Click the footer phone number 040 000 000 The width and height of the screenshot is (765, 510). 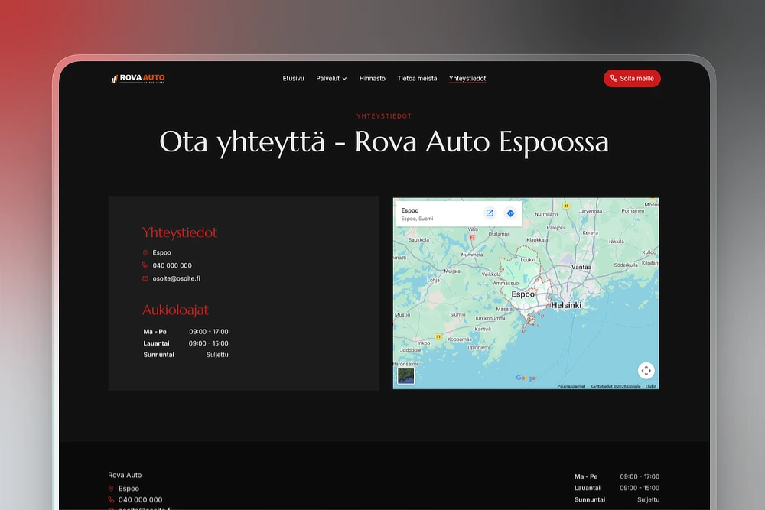(141, 500)
